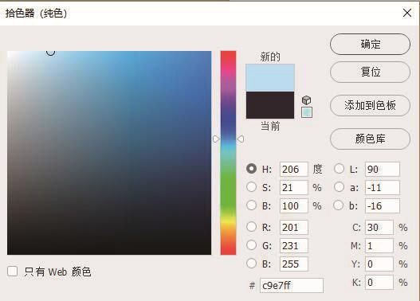Click the hex color c9e7ff field
The image size is (420, 301).
(x=292, y=286)
